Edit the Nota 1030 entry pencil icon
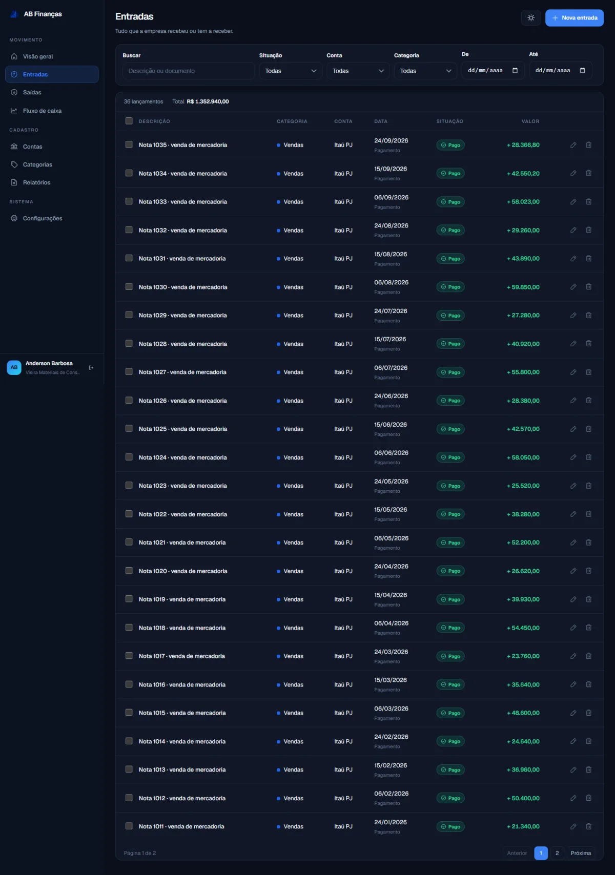 click(573, 287)
